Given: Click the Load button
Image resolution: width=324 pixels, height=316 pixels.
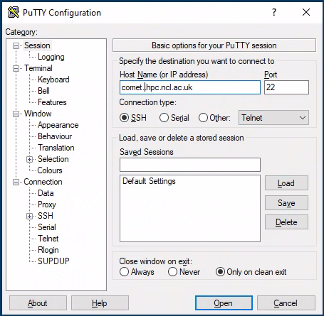Looking at the screenshot, I should pos(286,183).
